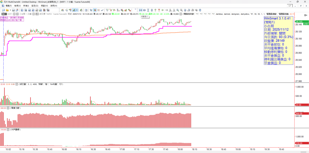Screen dimensions: 309x153
Task: Toggle the X box beside 量 18,668
Action: pos(181,14)
